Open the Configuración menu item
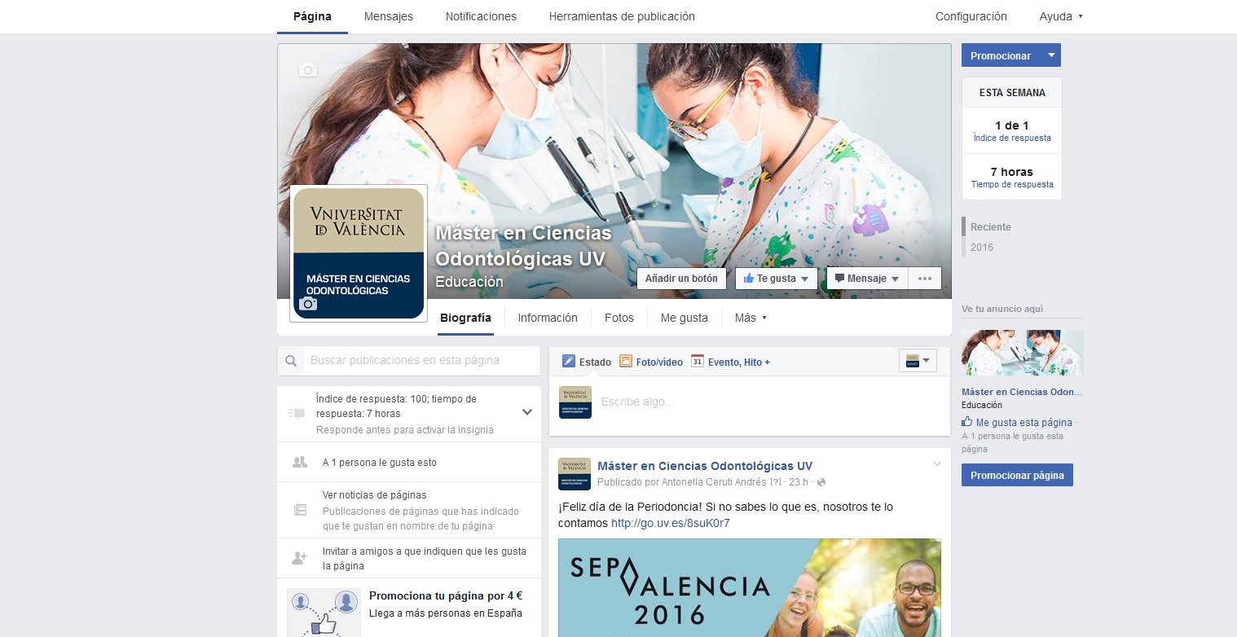The height and width of the screenshot is (637, 1237). point(971,16)
